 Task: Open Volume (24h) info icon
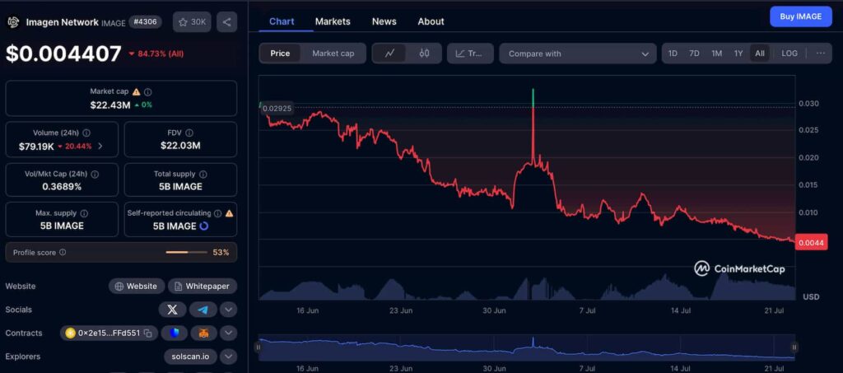[x=86, y=133]
